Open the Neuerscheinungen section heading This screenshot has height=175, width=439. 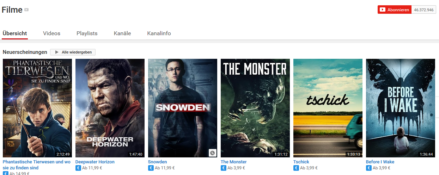pyautogui.click(x=25, y=52)
